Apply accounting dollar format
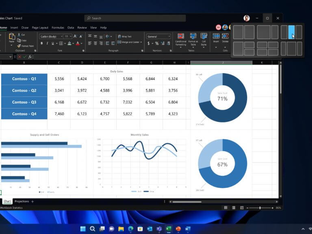312x234 pixels. click(149, 43)
